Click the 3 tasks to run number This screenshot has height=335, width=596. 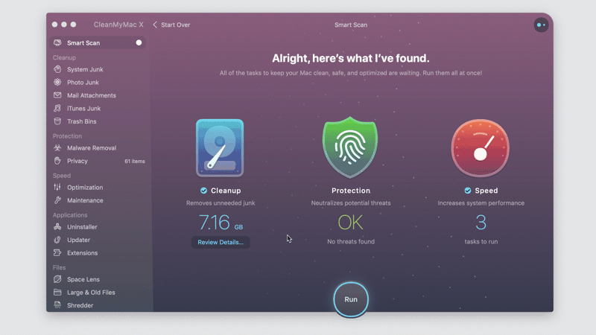481,223
